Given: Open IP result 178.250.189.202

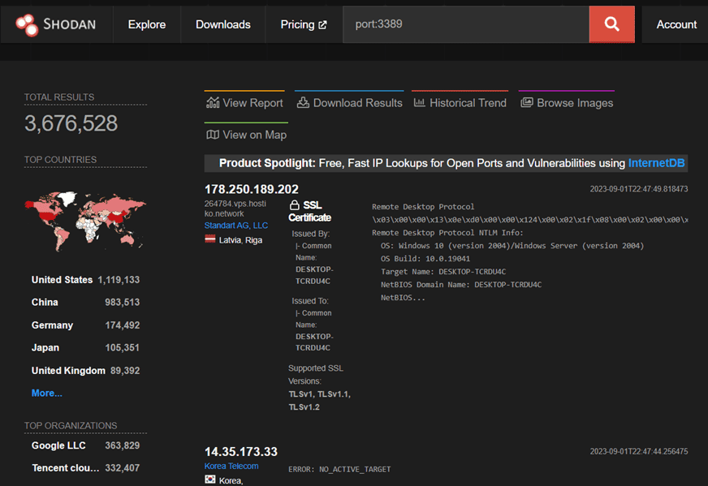Looking at the screenshot, I should pyautogui.click(x=251, y=189).
